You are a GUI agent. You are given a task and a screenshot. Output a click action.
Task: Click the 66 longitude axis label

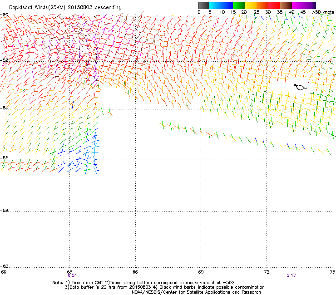[135, 272]
